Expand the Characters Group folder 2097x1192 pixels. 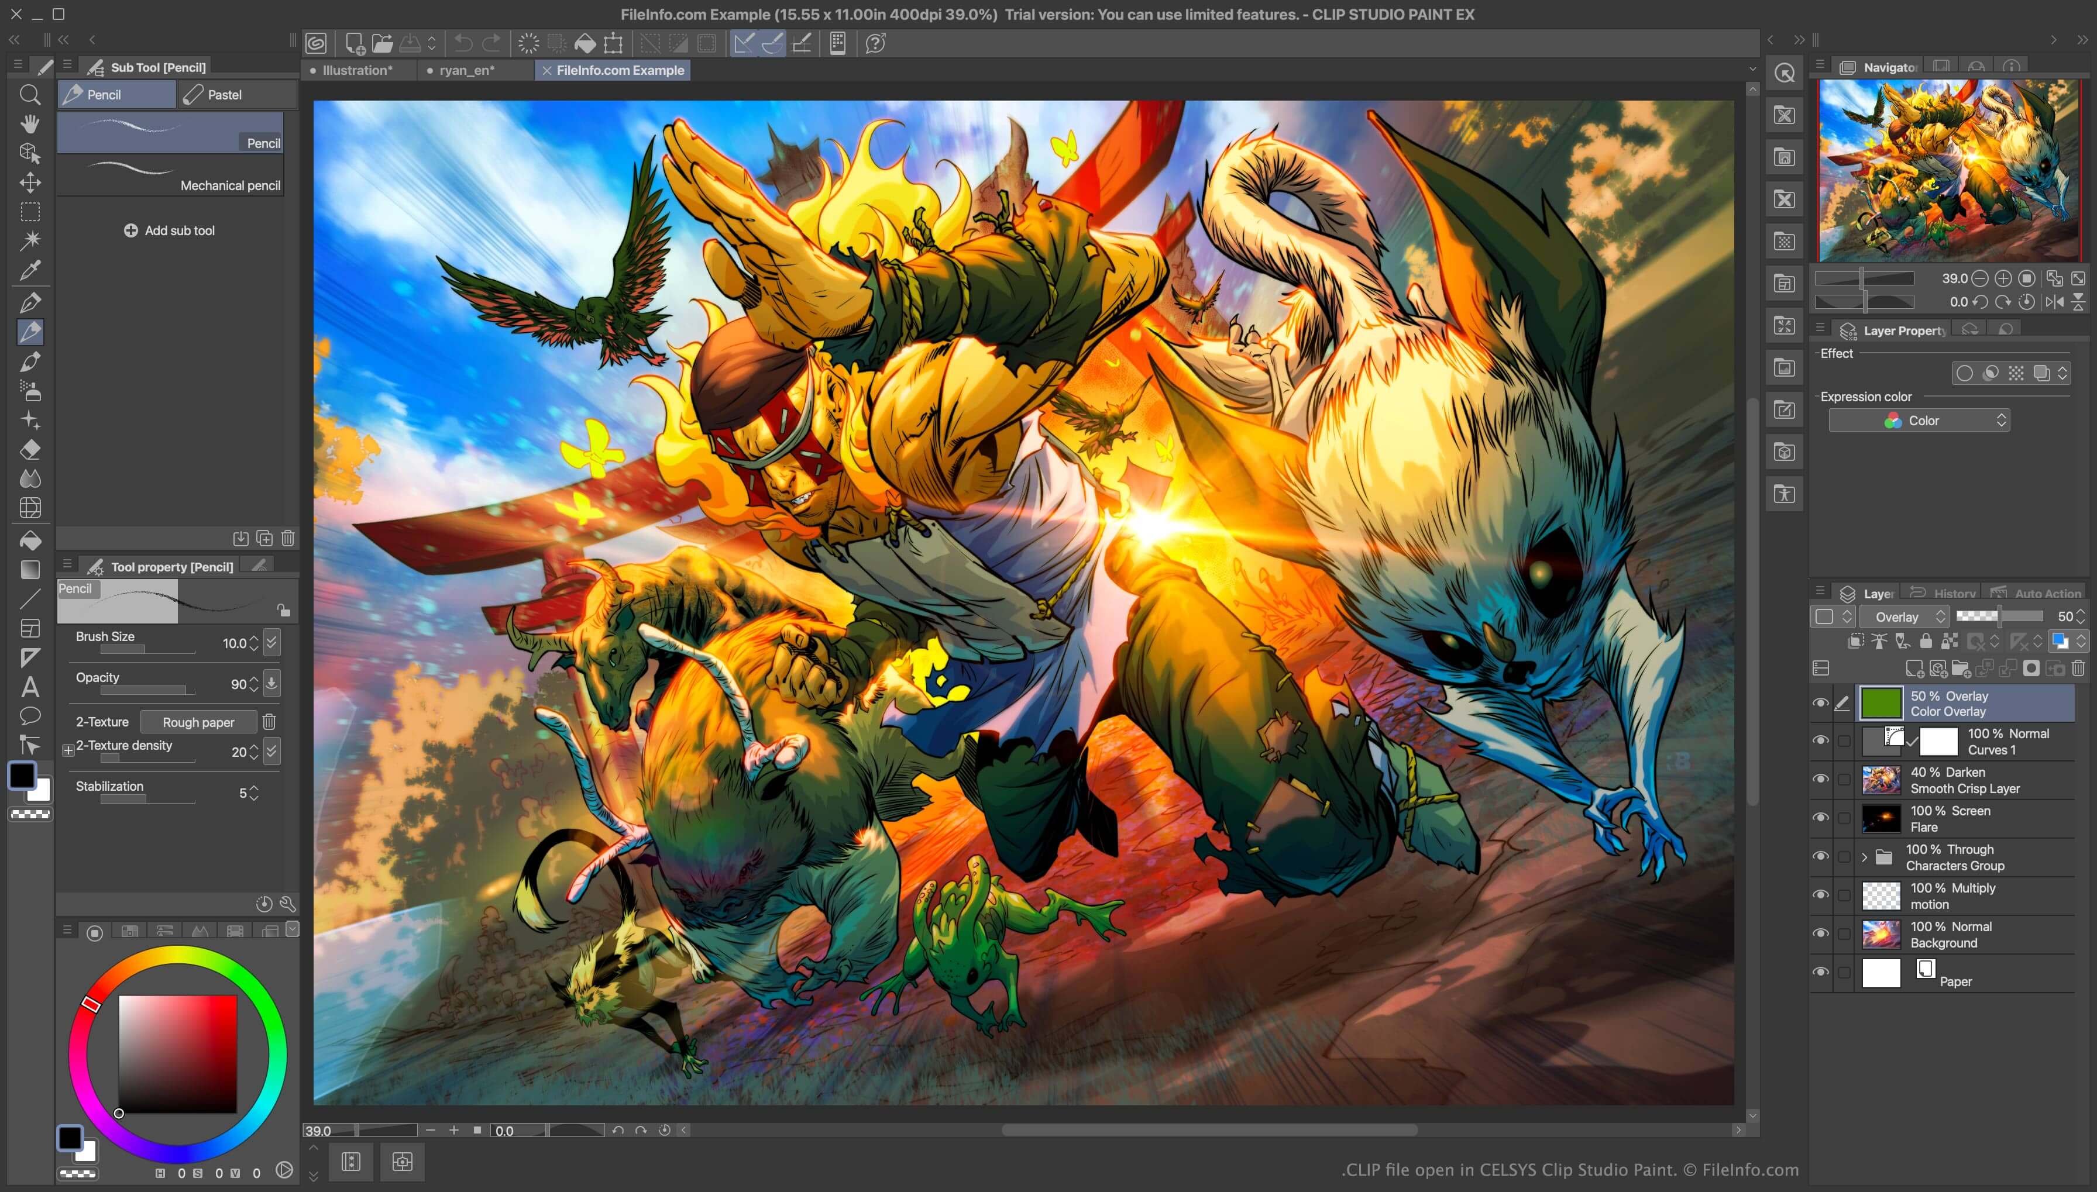[x=1865, y=857]
